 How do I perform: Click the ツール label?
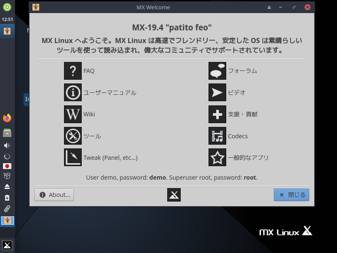(x=92, y=136)
